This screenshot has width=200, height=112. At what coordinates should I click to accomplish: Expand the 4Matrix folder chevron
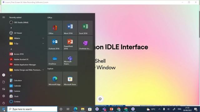click(x=43, y=38)
